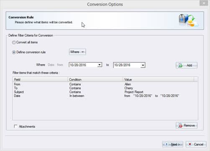Expand the end date picker dropdown arrow
210x151 pixels.
143,65
